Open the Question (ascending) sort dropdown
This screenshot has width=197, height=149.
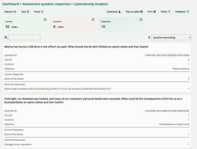click(171, 38)
